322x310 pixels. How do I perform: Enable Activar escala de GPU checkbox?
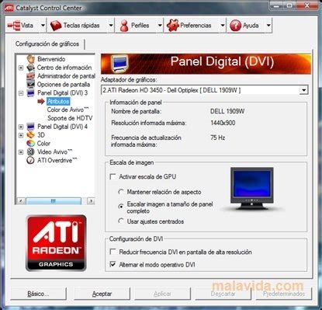tap(113, 177)
